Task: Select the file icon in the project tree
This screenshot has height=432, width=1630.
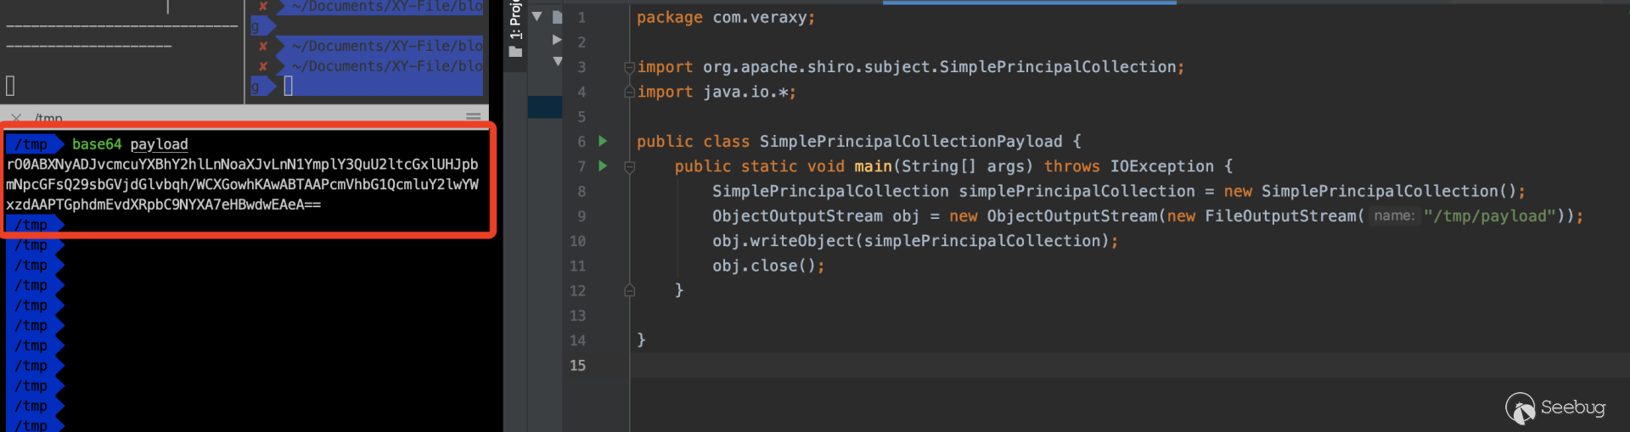Action: click(557, 16)
